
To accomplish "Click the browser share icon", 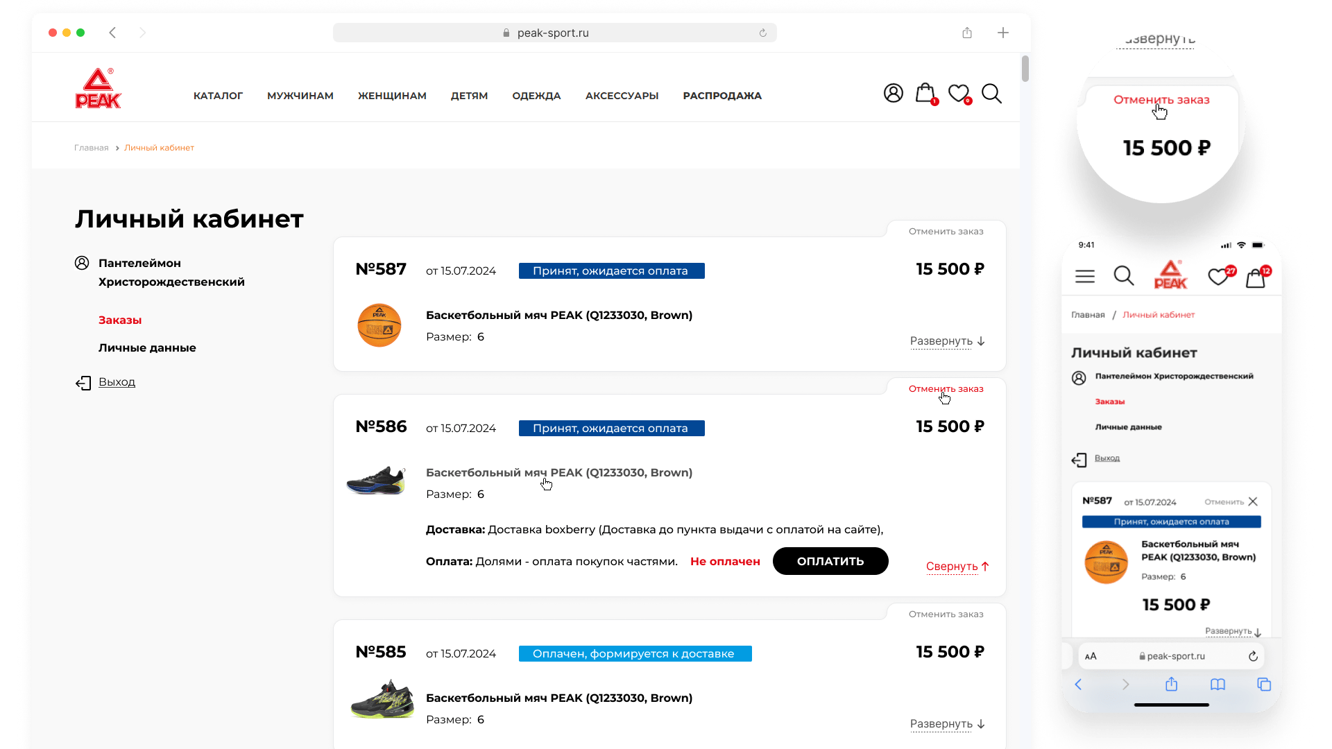I will (x=967, y=33).
